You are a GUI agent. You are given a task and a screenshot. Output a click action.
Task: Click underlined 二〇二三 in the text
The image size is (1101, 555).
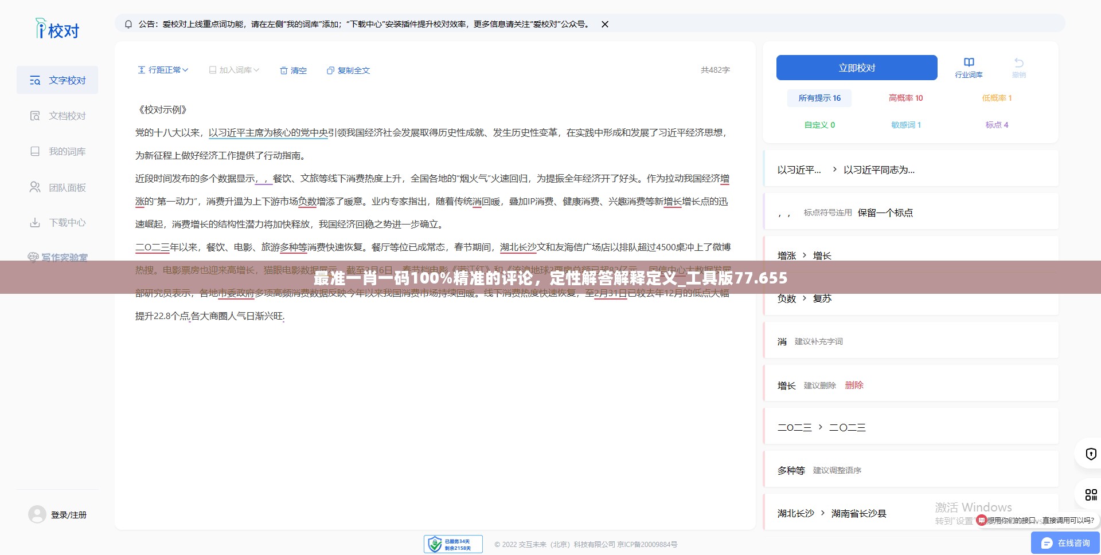point(153,247)
